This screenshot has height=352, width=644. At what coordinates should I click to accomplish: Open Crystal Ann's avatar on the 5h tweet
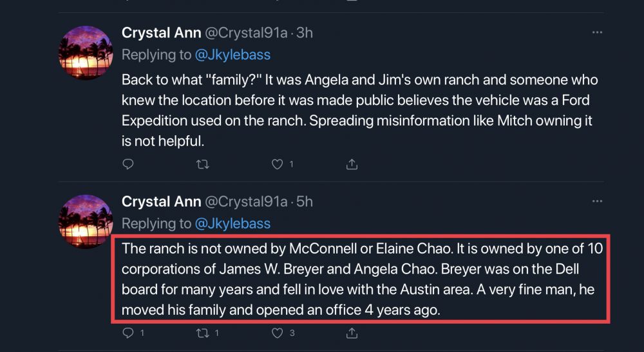pyautogui.click(x=86, y=221)
